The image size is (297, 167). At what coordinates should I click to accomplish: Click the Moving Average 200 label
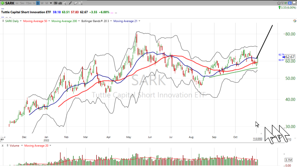(64, 21)
